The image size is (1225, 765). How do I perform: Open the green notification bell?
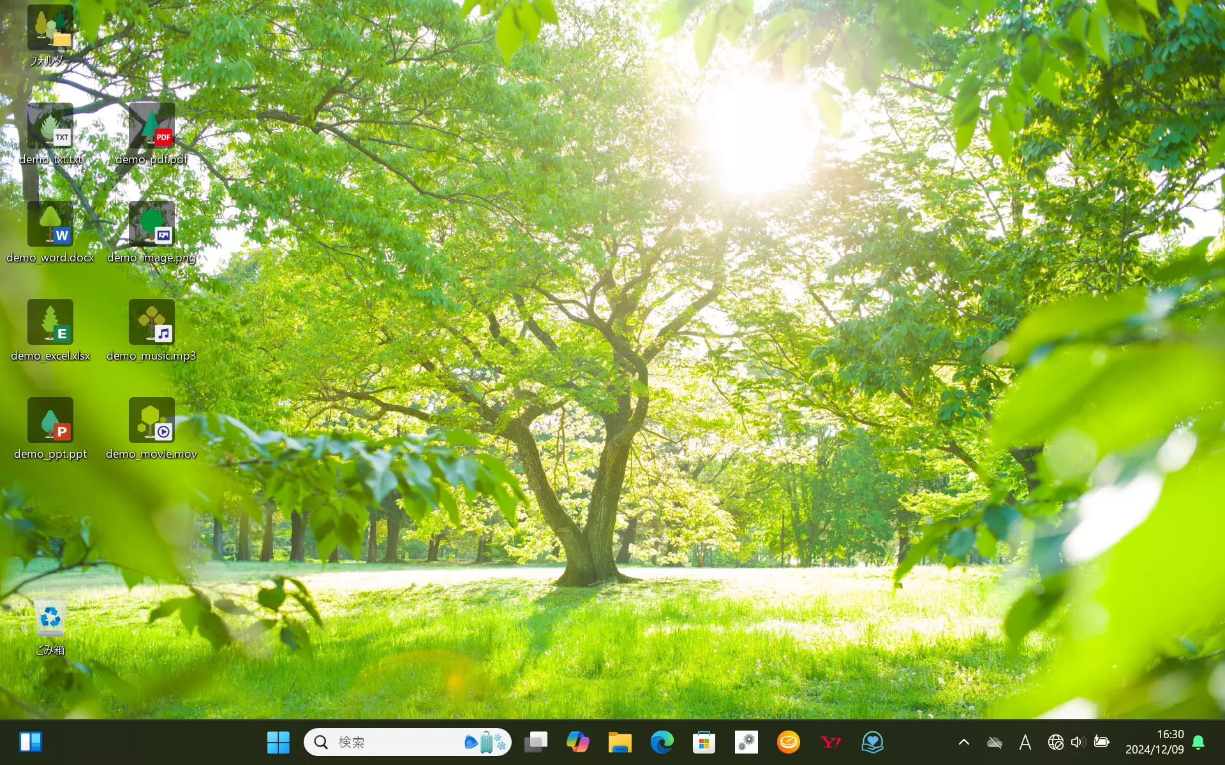1198,742
